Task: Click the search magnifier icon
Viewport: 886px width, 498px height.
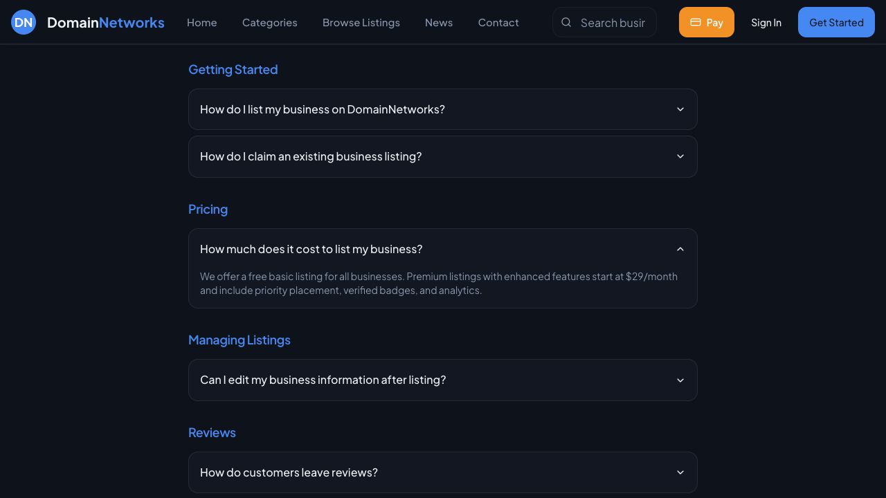Action: [566, 22]
